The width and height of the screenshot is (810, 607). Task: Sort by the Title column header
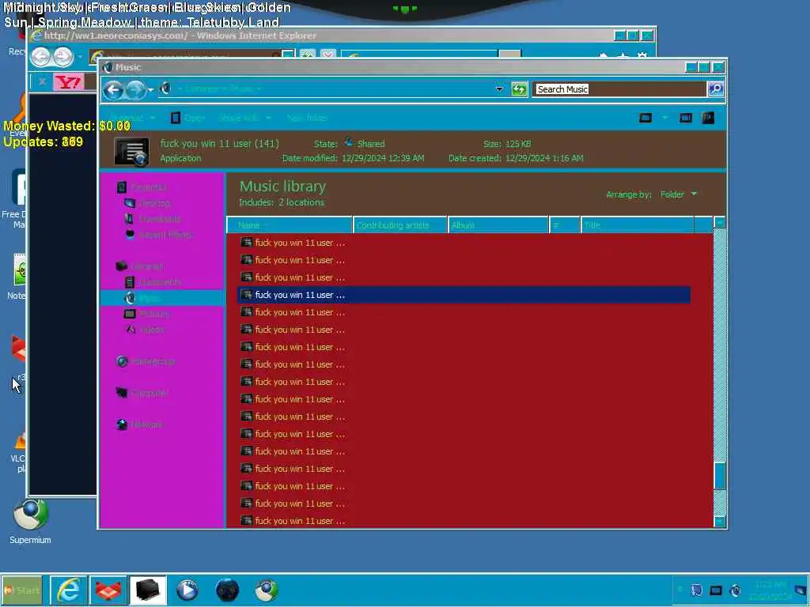click(x=637, y=225)
